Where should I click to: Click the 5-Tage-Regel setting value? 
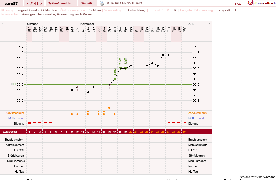(x=227, y=10)
